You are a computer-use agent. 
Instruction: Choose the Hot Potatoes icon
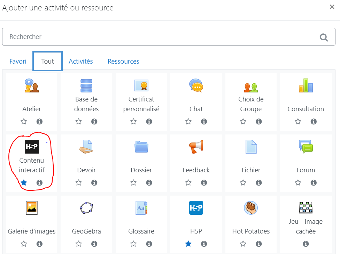[251, 208]
